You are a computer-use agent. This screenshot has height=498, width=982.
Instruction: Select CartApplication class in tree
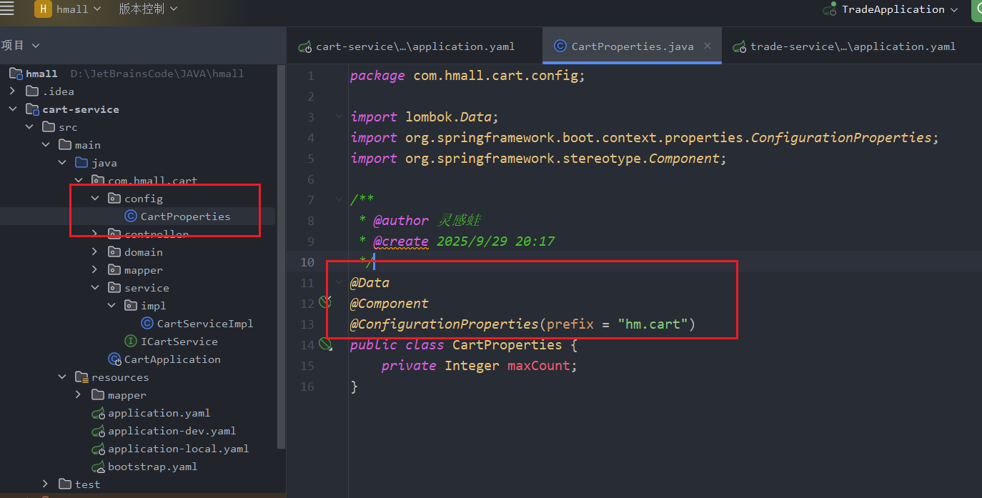pyautogui.click(x=172, y=359)
